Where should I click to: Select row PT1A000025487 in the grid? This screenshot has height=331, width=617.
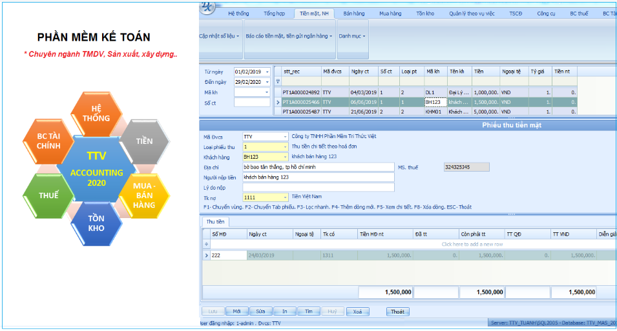pos(429,112)
